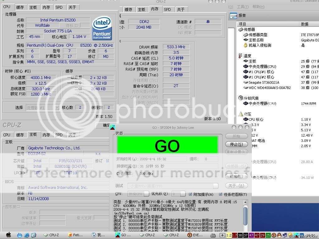Click the 1.2 voltage tray indicator
The height and width of the screenshot is (239, 319).
[229, 235]
